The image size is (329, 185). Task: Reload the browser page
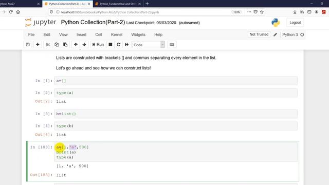11,12
